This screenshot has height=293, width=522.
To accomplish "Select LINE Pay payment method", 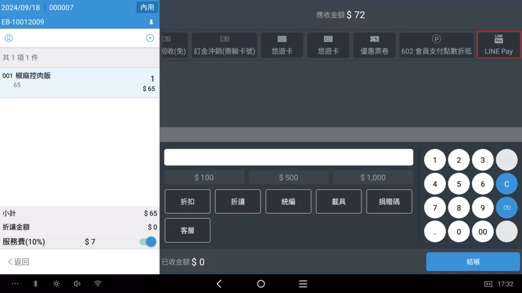I will click(499, 45).
